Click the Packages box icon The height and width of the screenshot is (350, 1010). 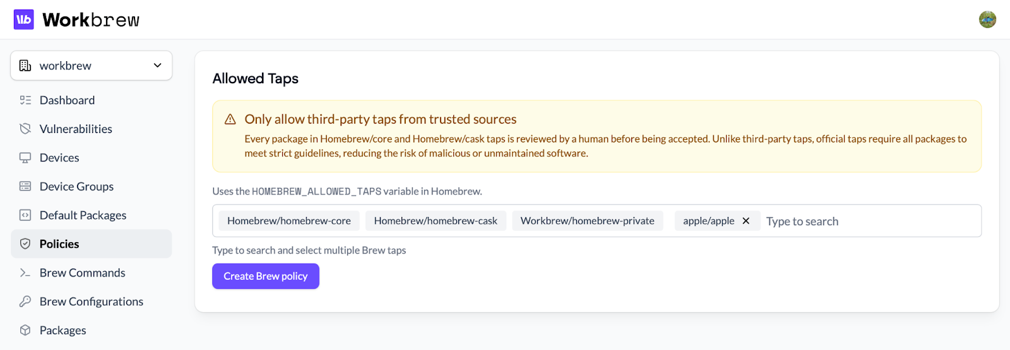pyautogui.click(x=25, y=330)
